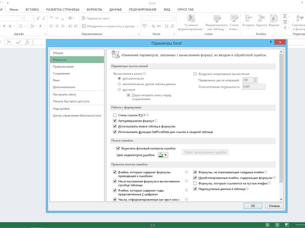Click the Increase Decimal icon
Viewport: 305px width, 228px height.
point(167,26)
